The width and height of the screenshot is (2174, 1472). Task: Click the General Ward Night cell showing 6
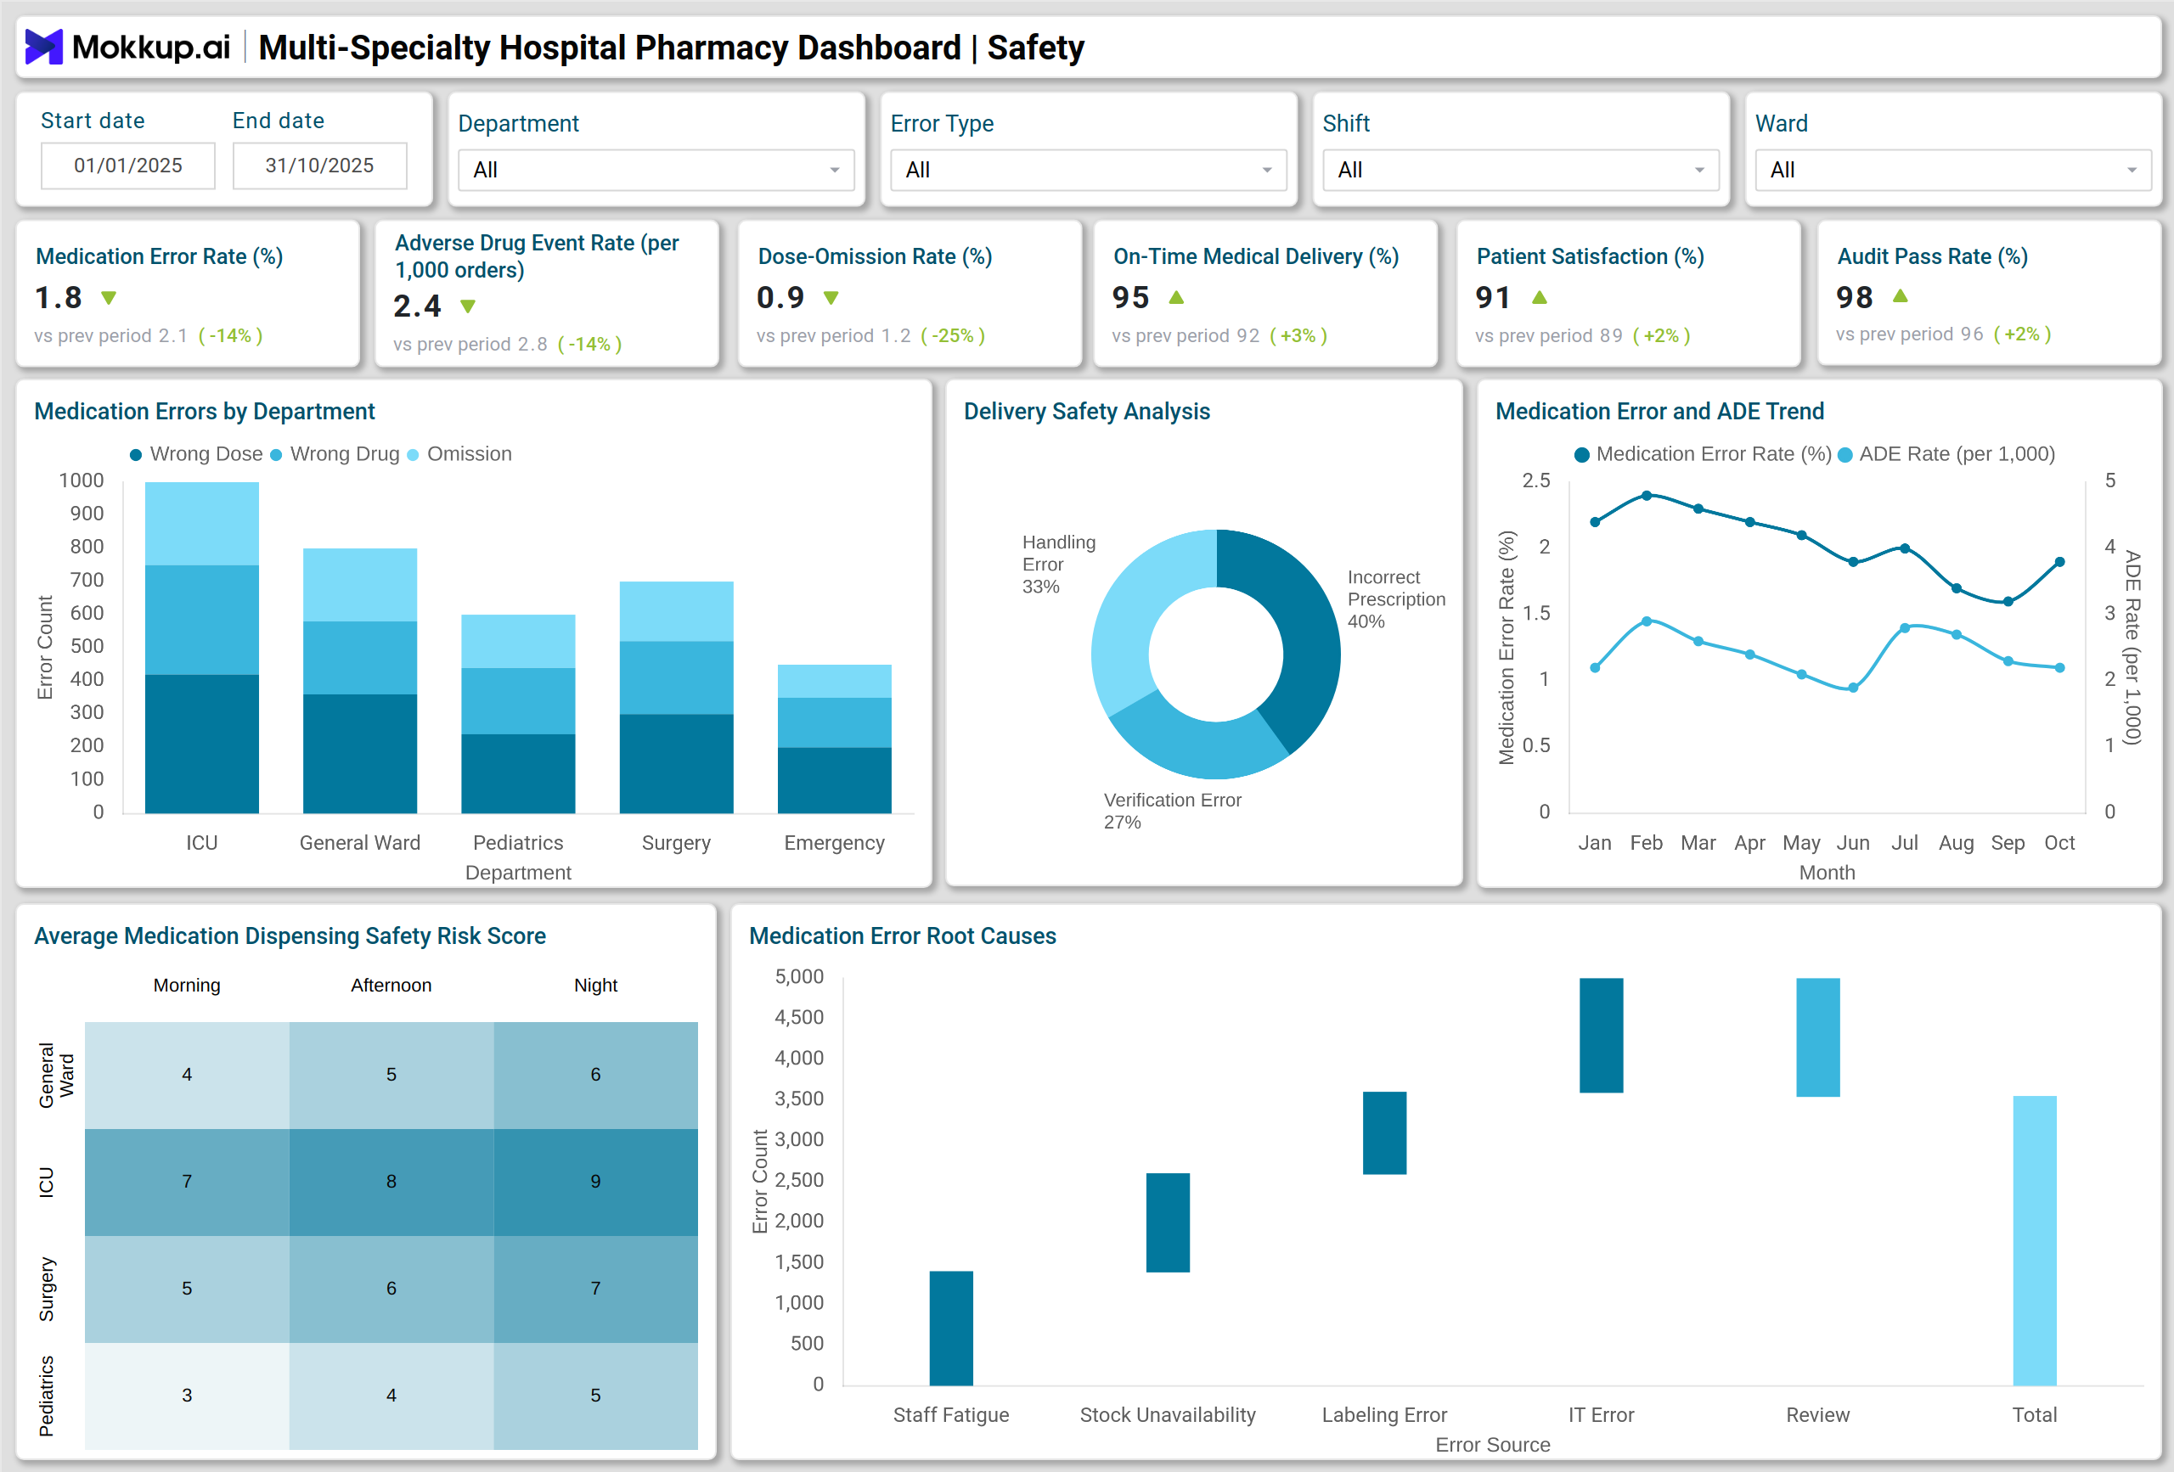pyautogui.click(x=596, y=1076)
